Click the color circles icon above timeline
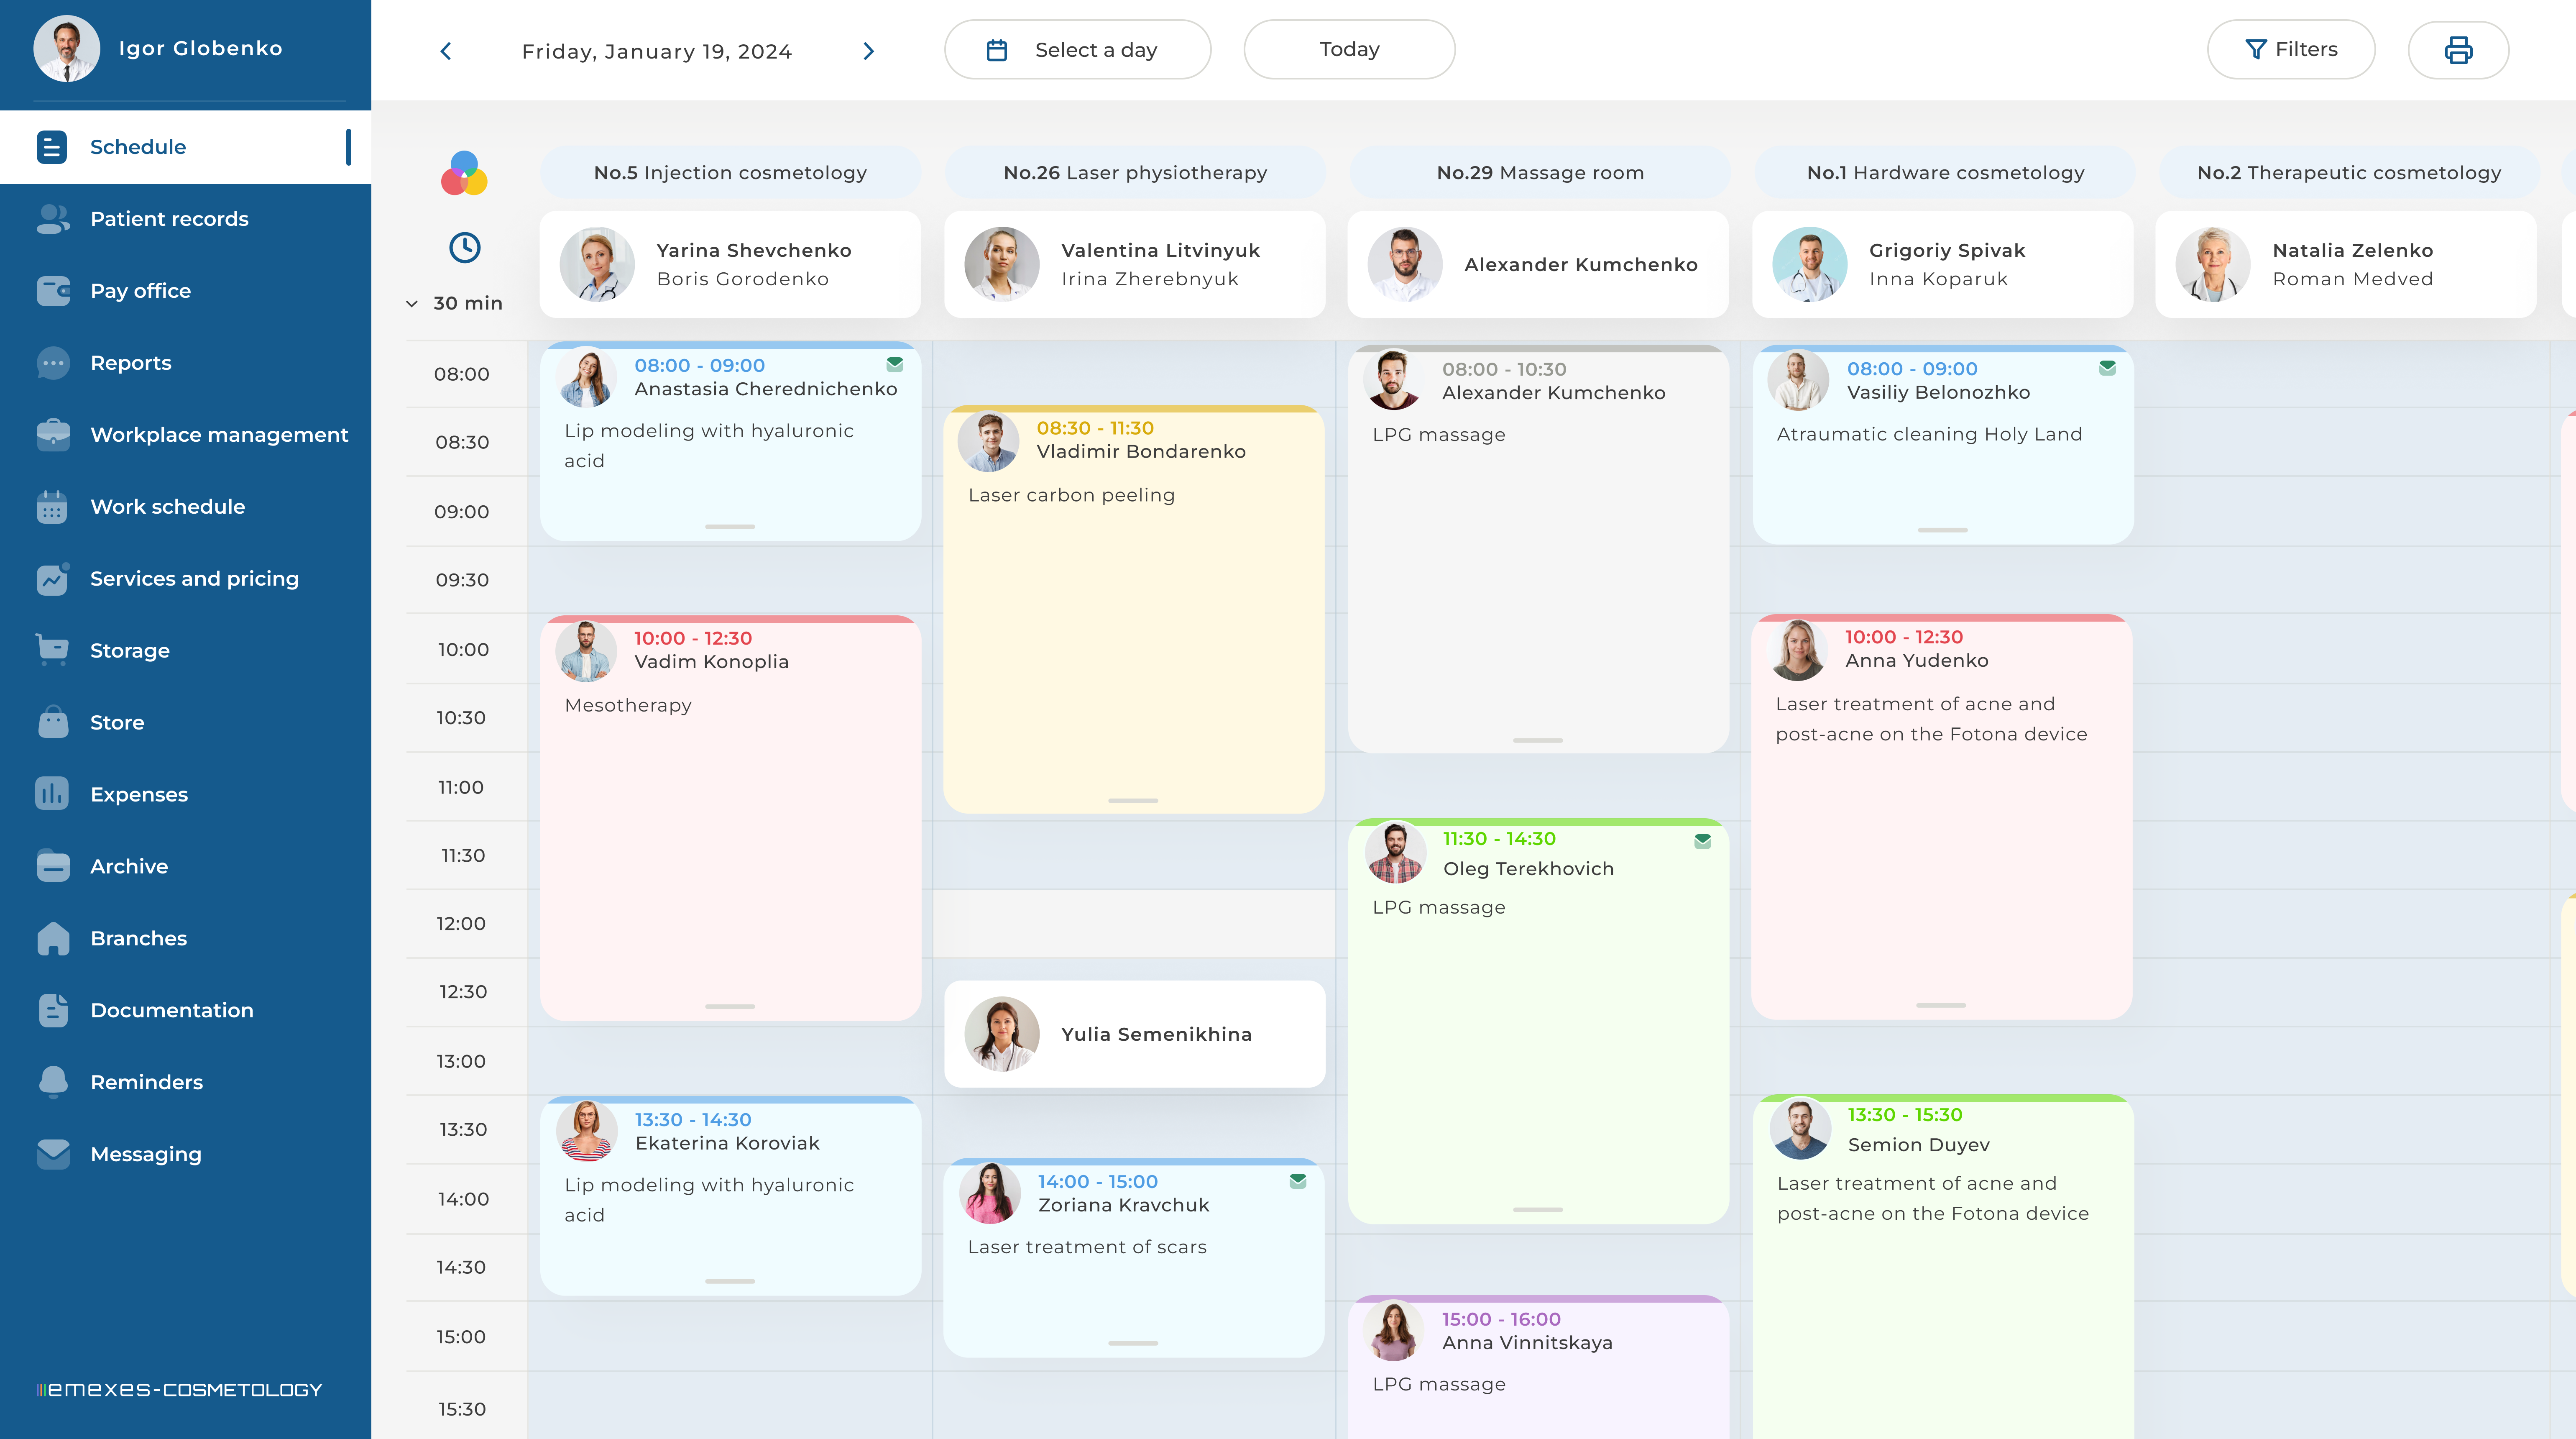 pos(464,174)
